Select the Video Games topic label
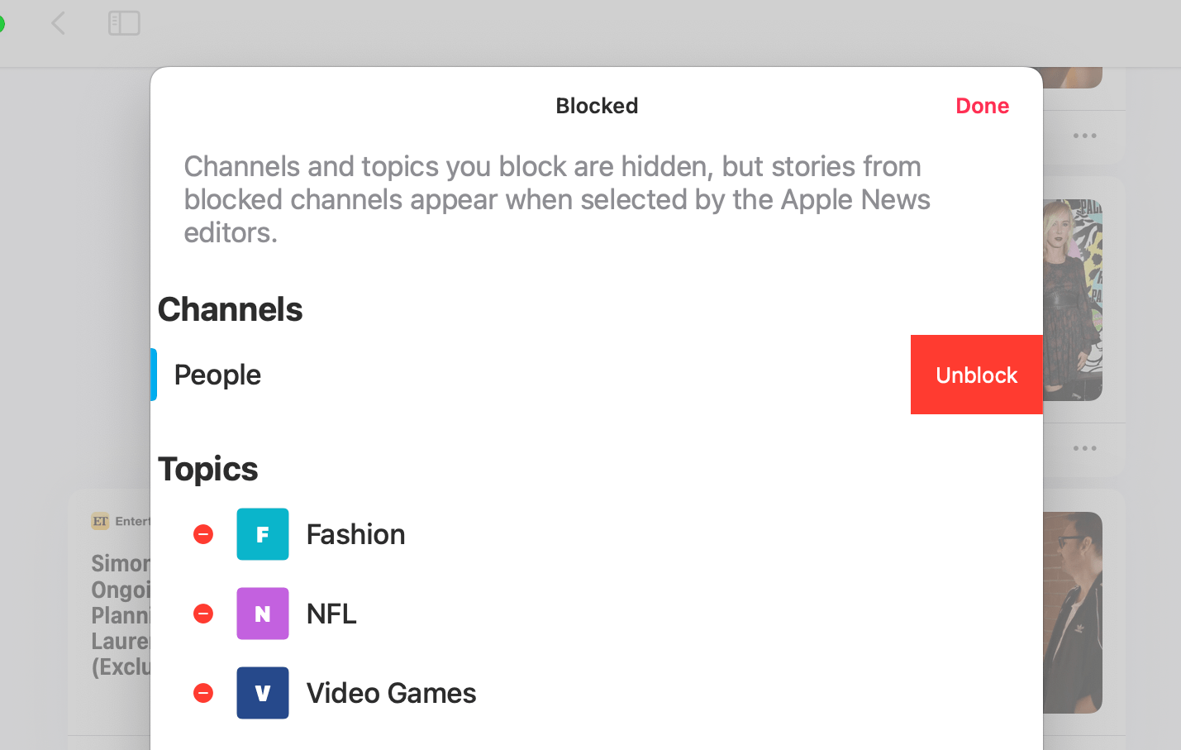Screen dimensions: 1181x750 point(391,693)
